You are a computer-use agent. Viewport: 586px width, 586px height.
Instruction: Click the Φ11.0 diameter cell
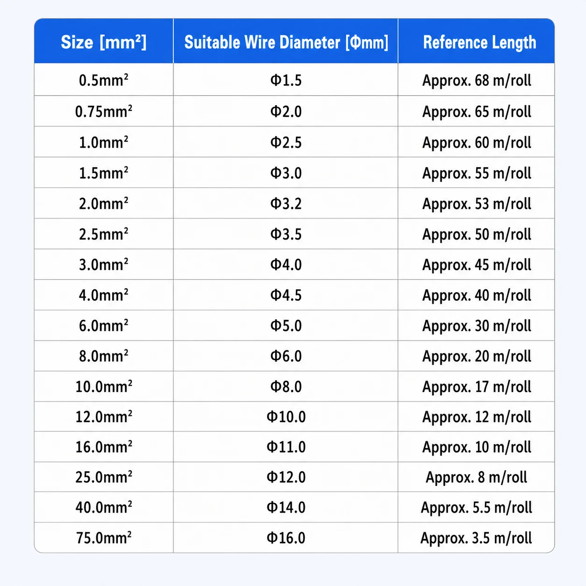(x=286, y=447)
